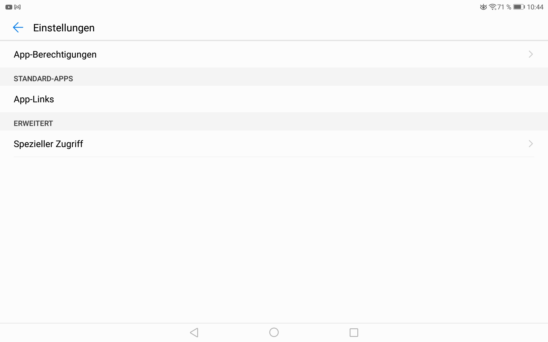
Task: Open the App-Berechtigungen entry
Action: click(x=274, y=54)
